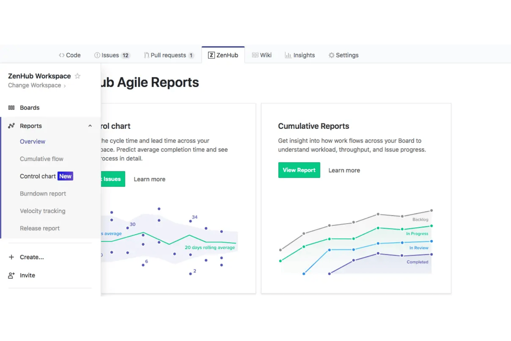Click the Insights bar graph icon
This screenshot has width=511, height=341.
pos(288,55)
